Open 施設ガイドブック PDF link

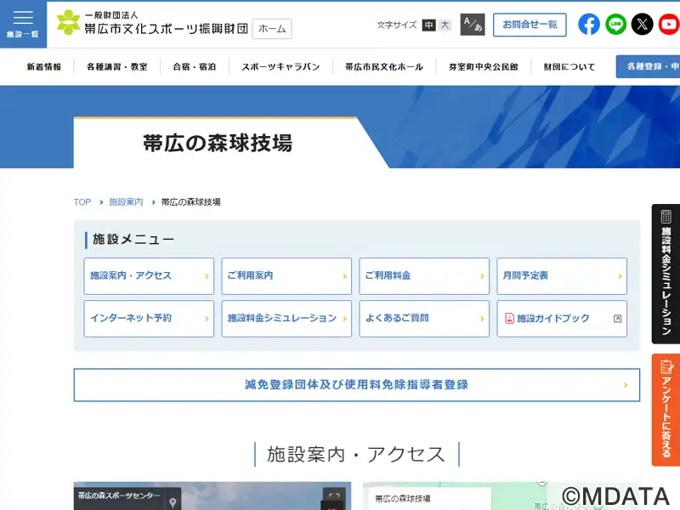click(562, 319)
